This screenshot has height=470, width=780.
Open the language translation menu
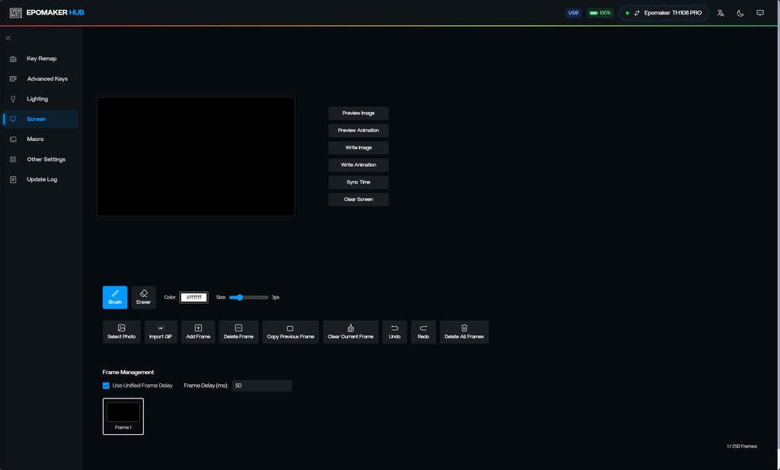721,13
